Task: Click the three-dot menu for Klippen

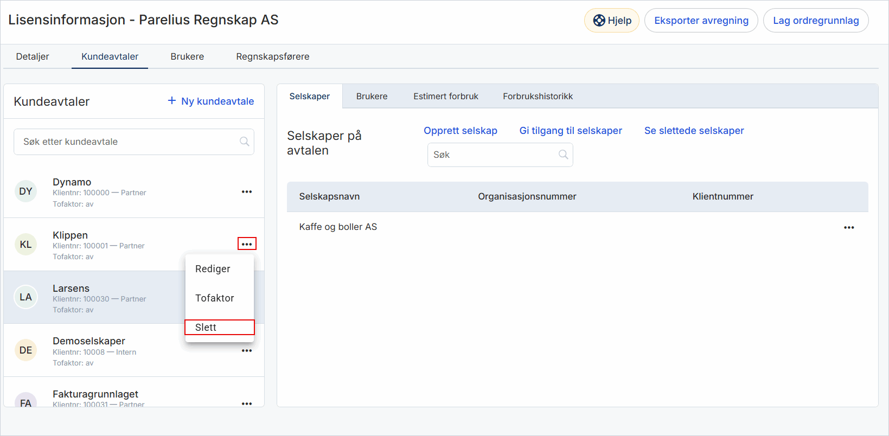Action: pyautogui.click(x=247, y=244)
